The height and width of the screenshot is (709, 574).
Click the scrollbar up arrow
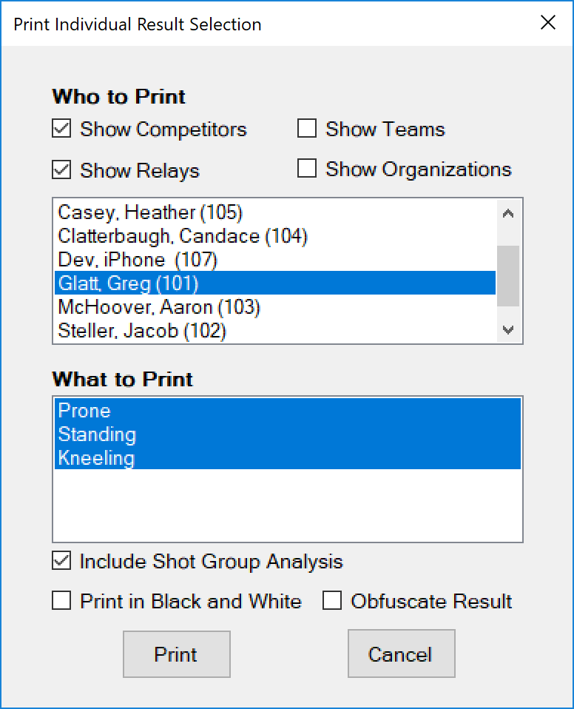(x=507, y=213)
